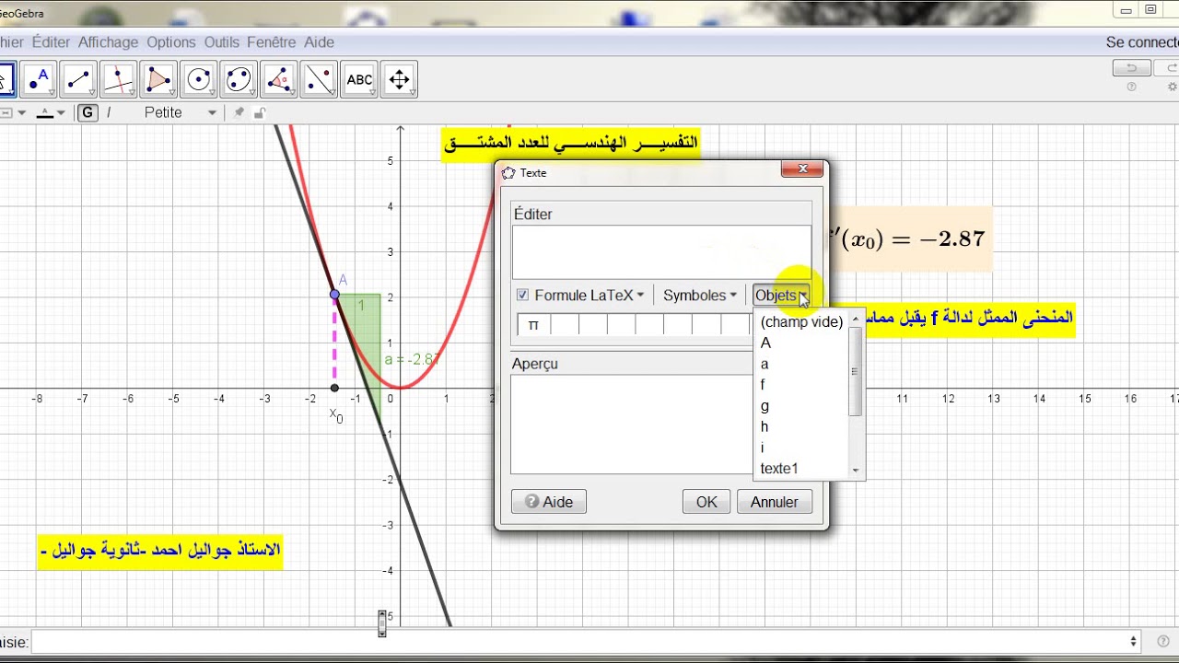The height and width of the screenshot is (663, 1179).
Task: Open the Formule LaTeX dropdown arrow
Action: [640, 296]
